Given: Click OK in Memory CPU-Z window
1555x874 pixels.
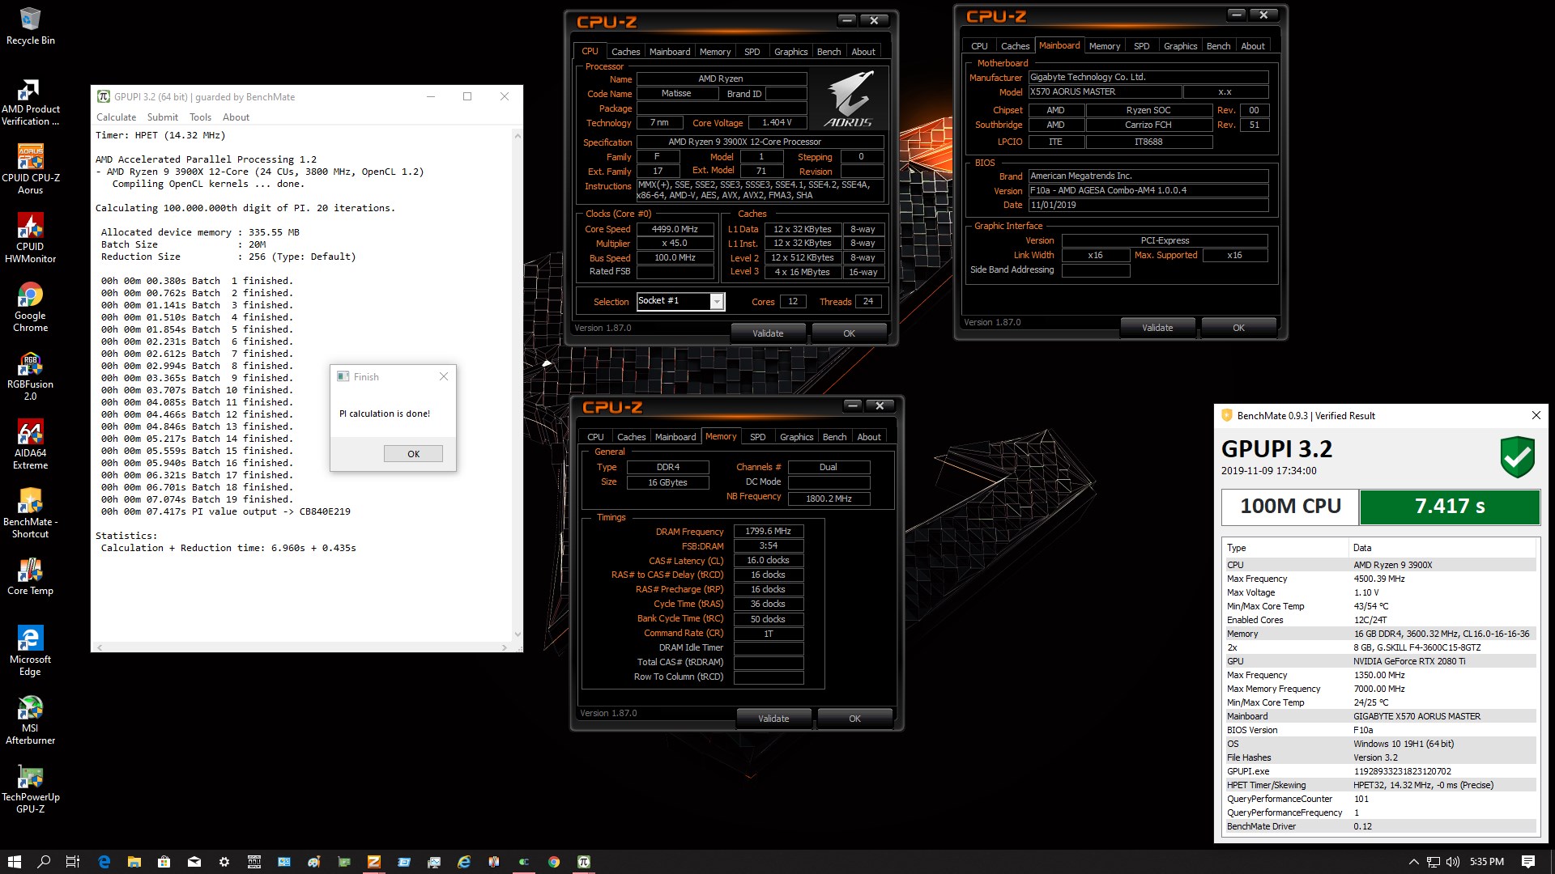Looking at the screenshot, I should [x=854, y=719].
